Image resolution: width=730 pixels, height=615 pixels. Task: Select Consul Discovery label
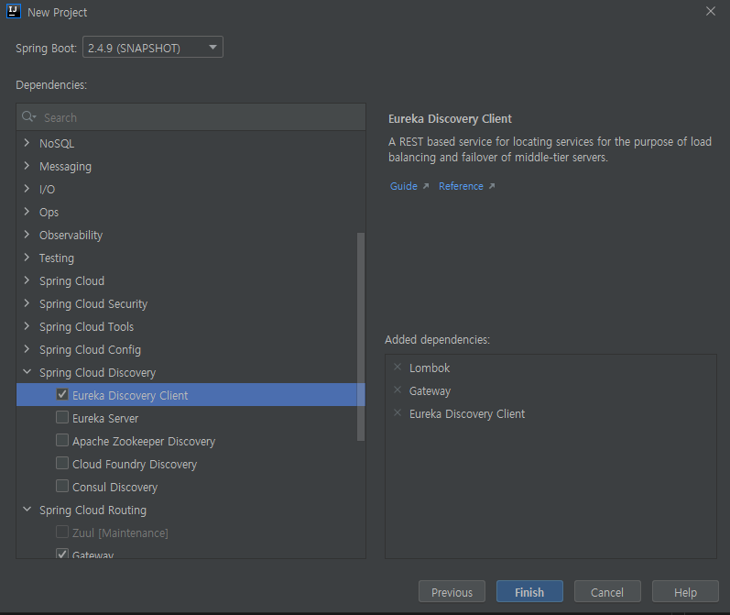tap(115, 487)
